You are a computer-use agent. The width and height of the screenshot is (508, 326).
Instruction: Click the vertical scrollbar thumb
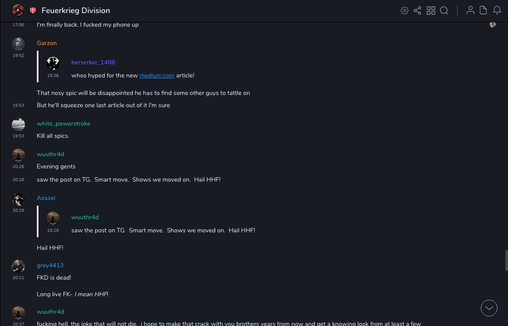[x=506, y=260]
